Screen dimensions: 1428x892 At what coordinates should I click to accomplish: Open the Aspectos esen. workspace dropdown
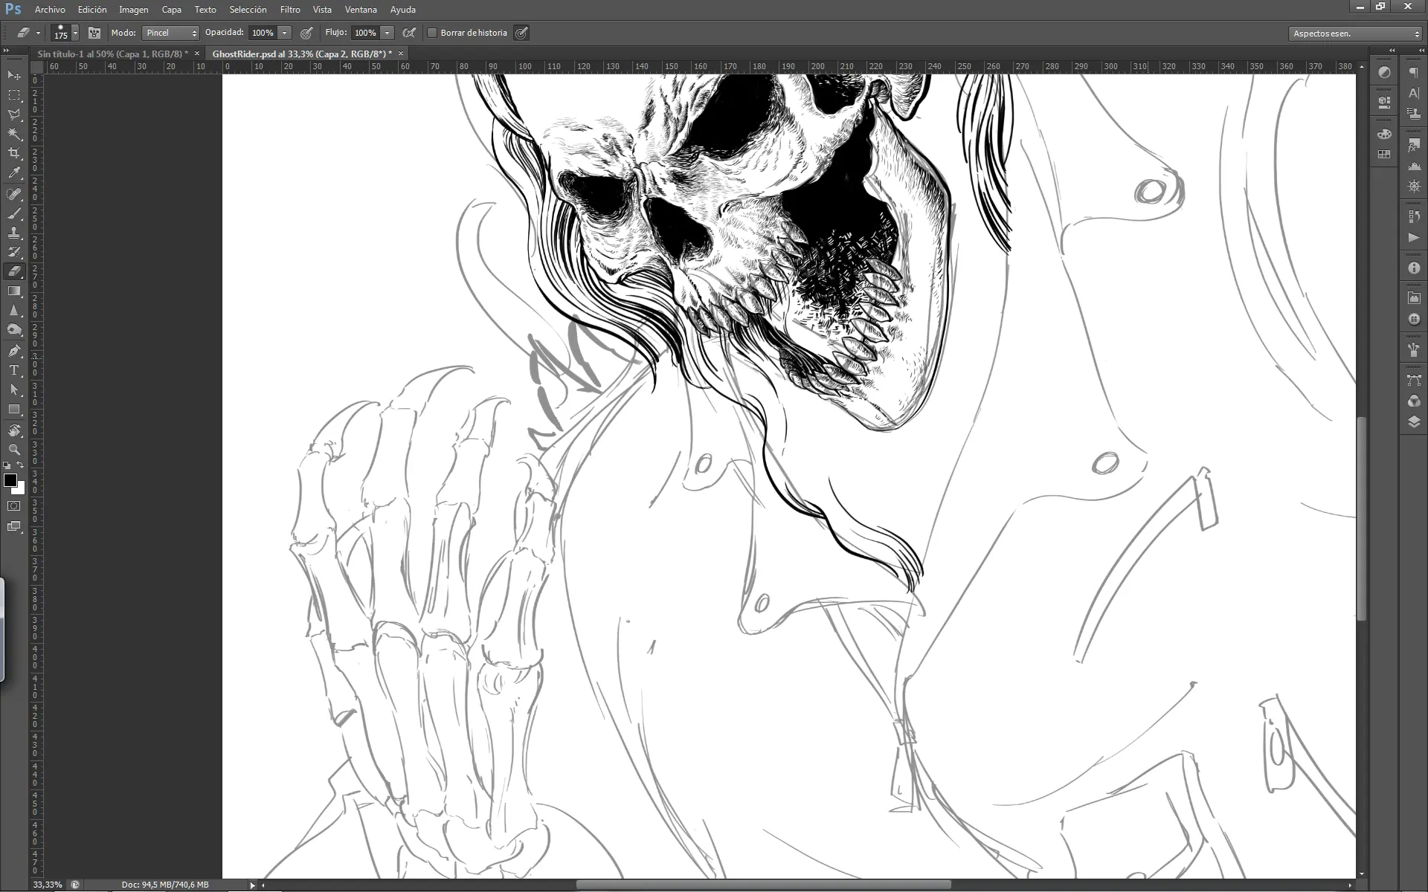pos(1355,33)
